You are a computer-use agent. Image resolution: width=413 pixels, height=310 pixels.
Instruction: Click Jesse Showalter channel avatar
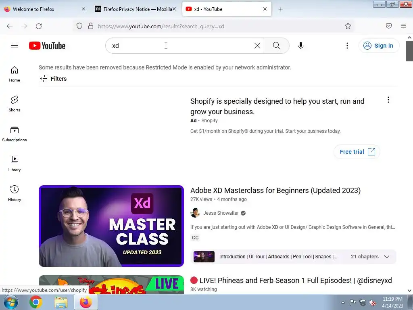point(195,213)
